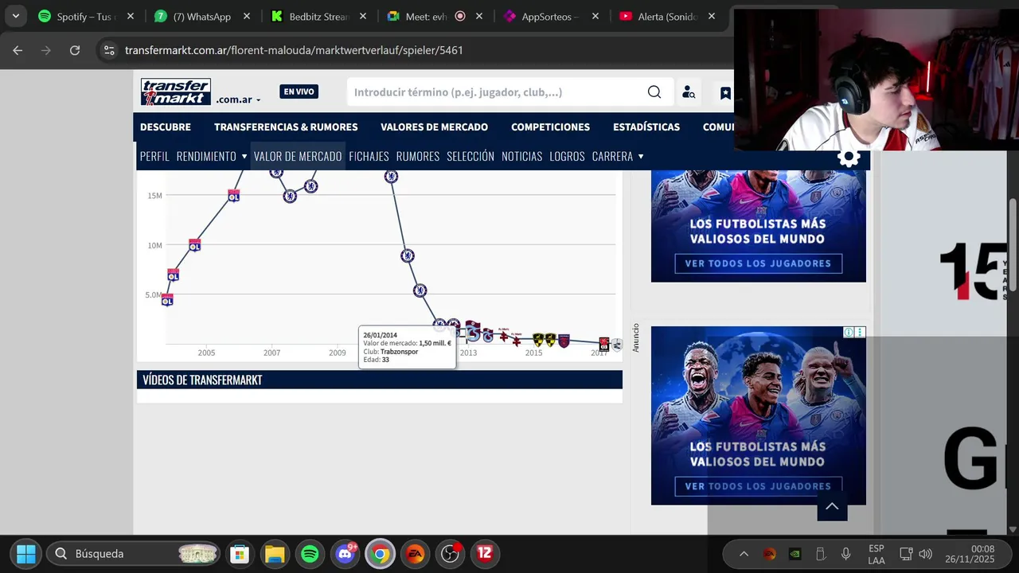Open VALORES DE MERCADO menu
Screen dimensions: 1019x573
click(434, 127)
